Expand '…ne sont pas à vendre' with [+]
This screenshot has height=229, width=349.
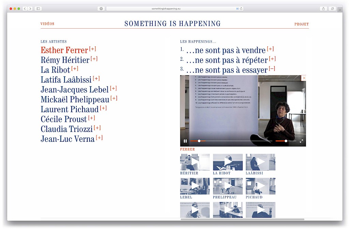click(270, 49)
